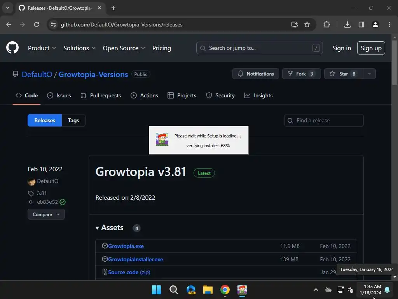Open the notification bell in taskbar
The height and width of the screenshot is (299, 398).
pyautogui.click(x=388, y=290)
